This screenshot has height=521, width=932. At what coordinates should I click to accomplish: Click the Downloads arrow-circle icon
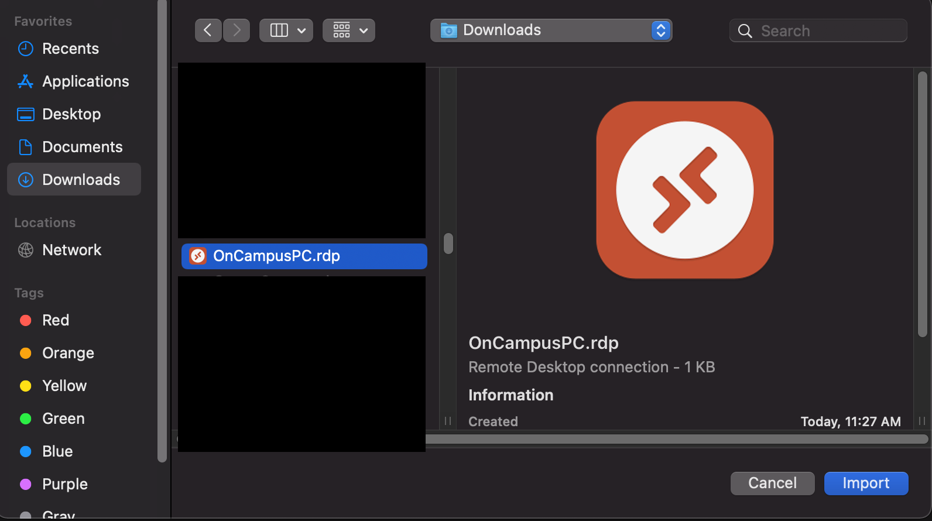pos(26,180)
